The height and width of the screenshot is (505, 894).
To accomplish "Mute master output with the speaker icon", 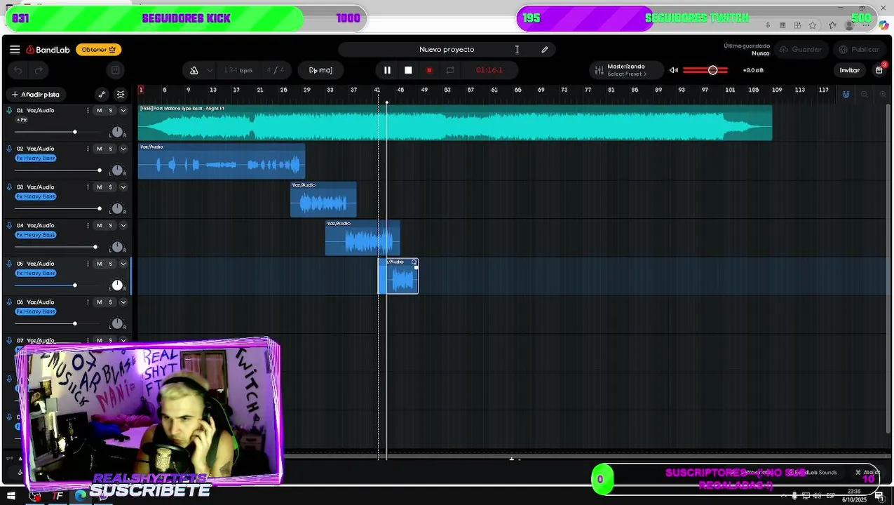I will tap(673, 70).
